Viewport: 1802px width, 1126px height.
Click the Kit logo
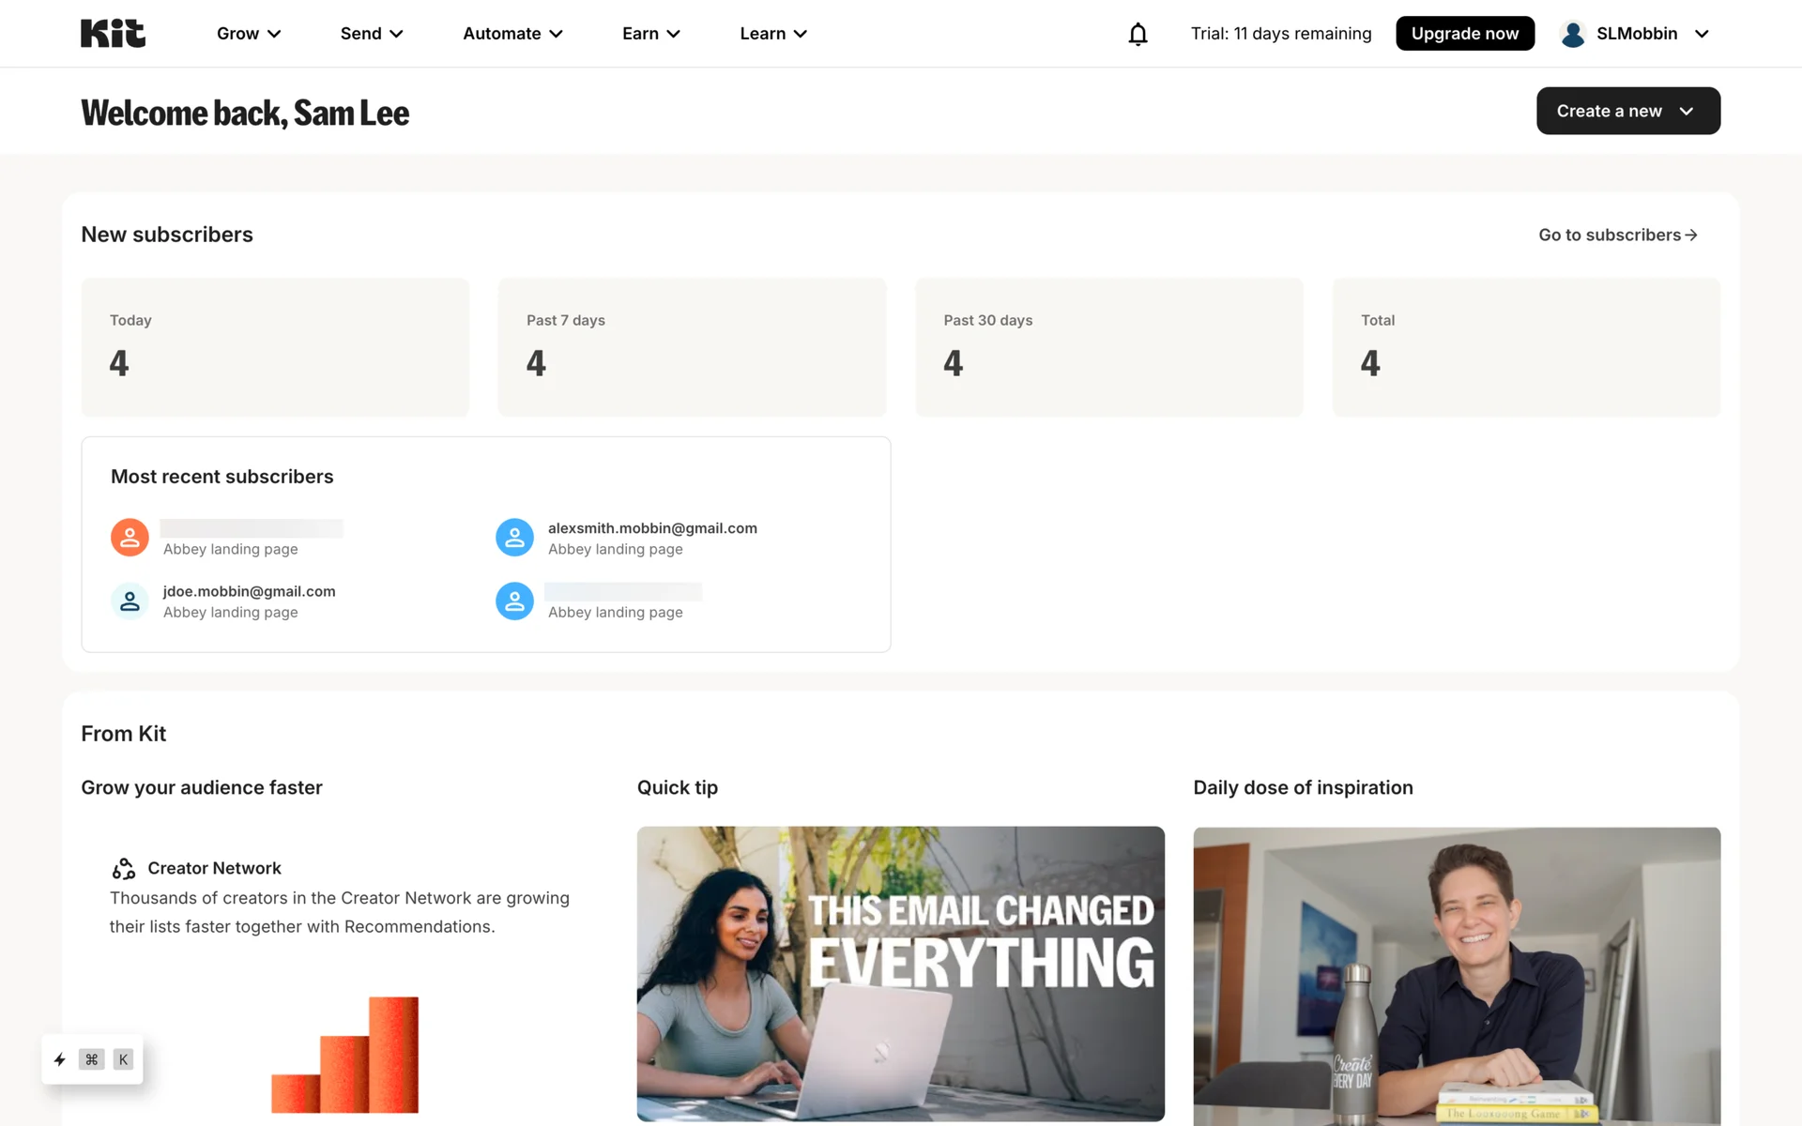(x=113, y=33)
